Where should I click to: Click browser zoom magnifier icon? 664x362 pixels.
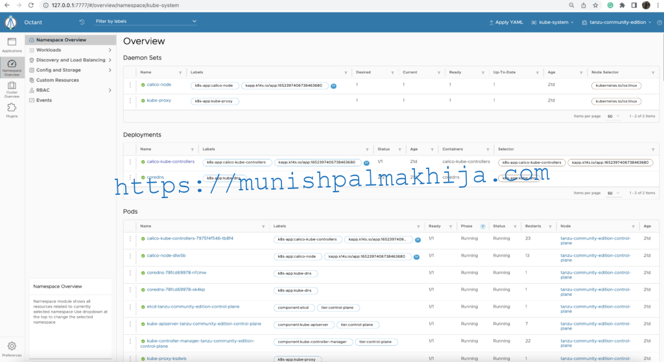click(571, 5)
